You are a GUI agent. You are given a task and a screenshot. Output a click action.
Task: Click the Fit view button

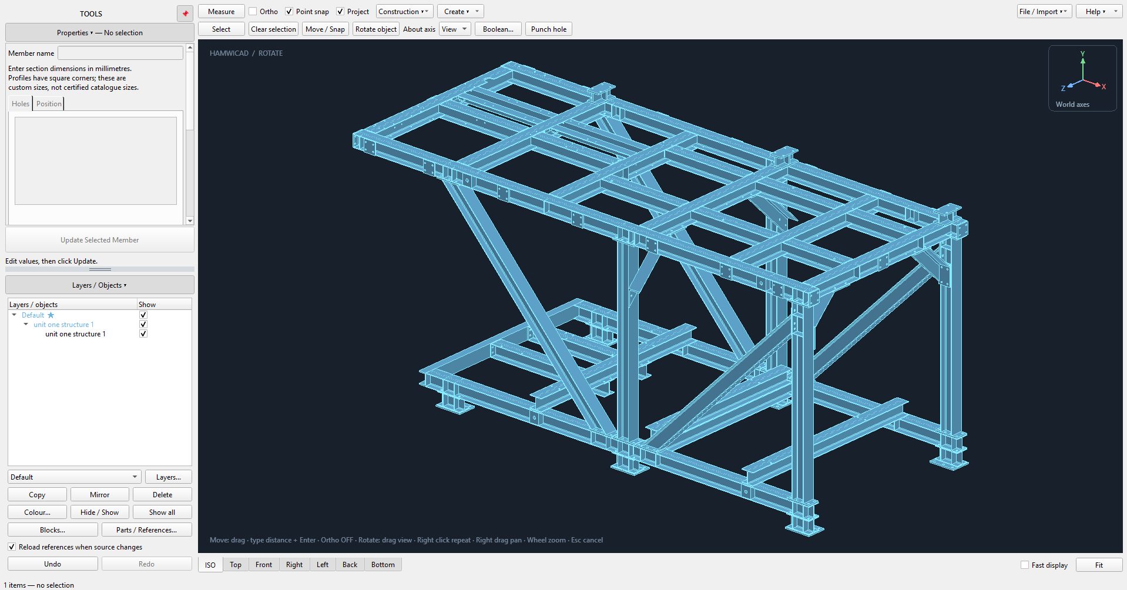(x=1099, y=565)
